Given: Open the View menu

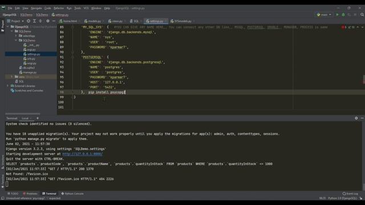Looking at the screenshot, I should click(x=25, y=8).
